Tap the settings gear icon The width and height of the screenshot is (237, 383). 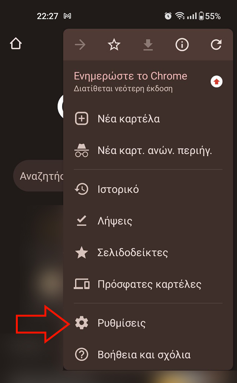pos(82,323)
